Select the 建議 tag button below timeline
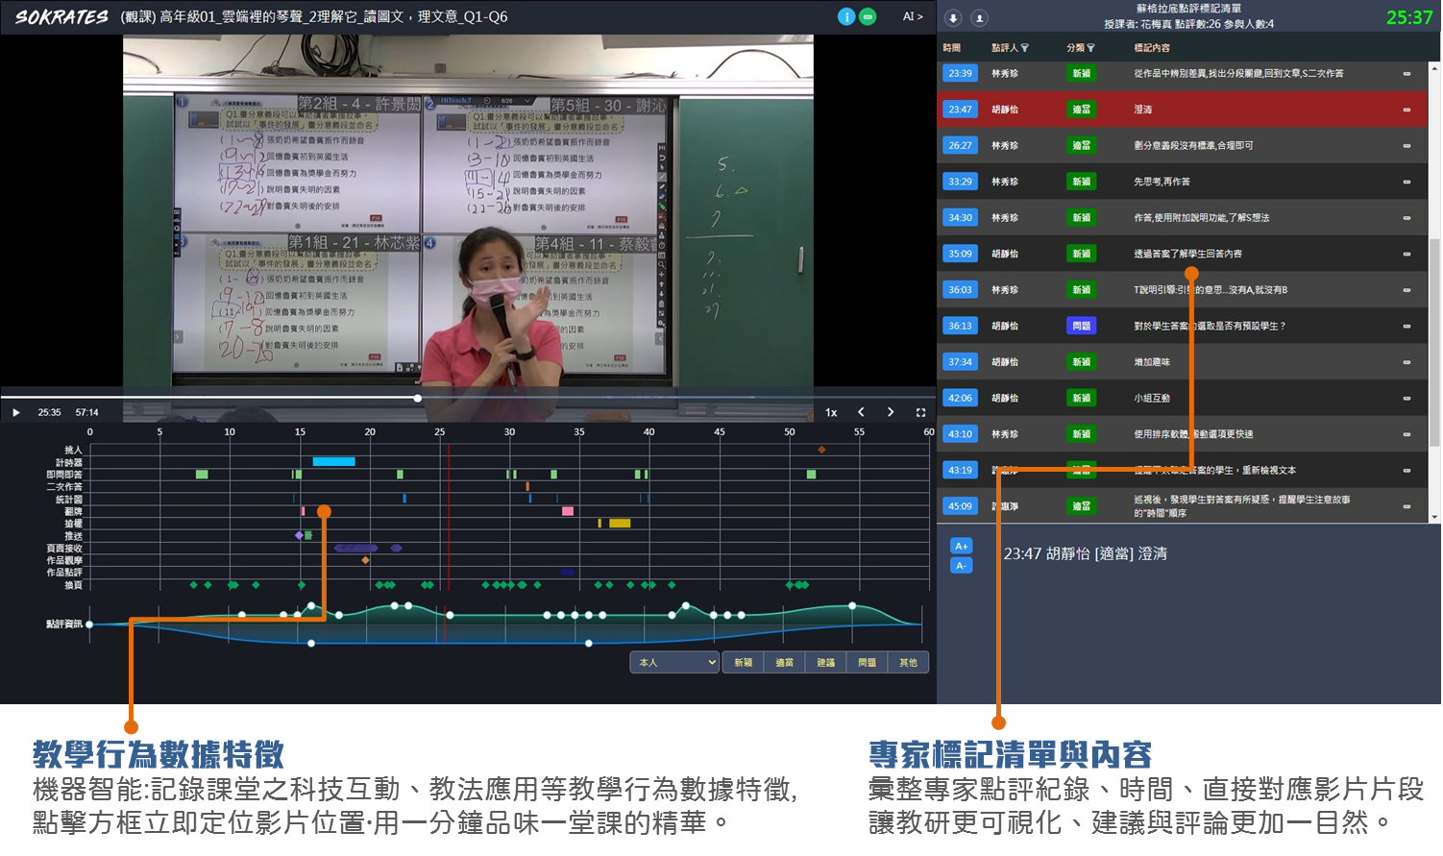The image size is (1443, 856). pos(825,662)
